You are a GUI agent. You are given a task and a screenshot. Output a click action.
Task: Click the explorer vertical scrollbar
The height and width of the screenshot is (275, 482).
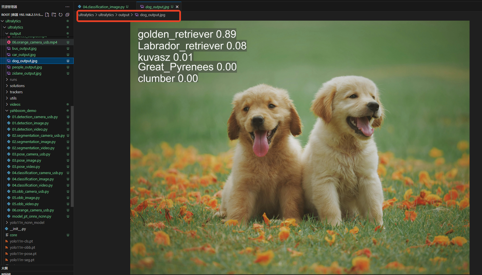pyautogui.click(x=72, y=156)
